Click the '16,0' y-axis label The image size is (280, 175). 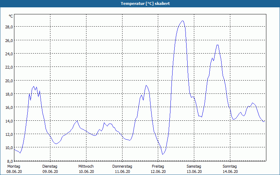(8, 107)
